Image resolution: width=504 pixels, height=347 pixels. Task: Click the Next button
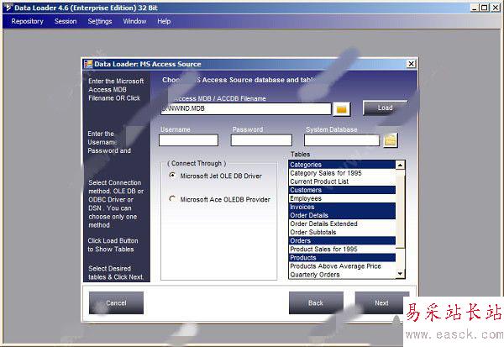click(x=381, y=303)
